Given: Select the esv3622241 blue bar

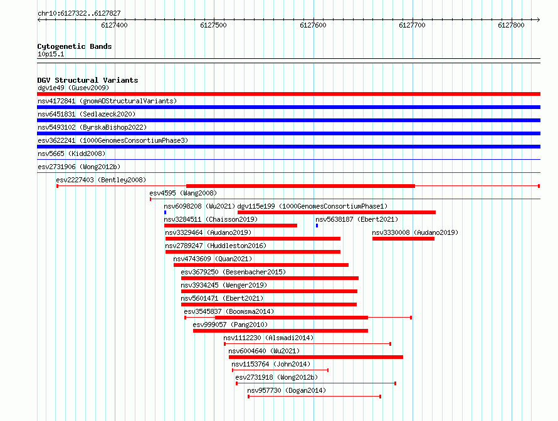Looking at the screenshot, I should point(288,147).
